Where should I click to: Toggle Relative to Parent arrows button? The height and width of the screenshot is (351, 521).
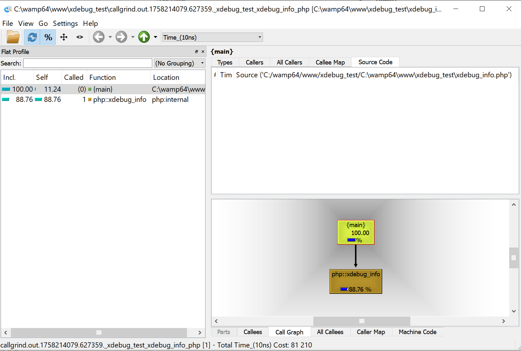point(64,37)
